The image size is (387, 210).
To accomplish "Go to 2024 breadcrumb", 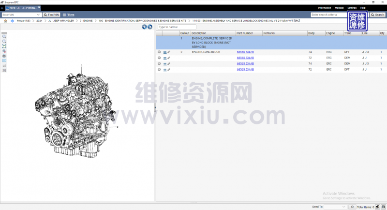I will (x=39, y=21).
